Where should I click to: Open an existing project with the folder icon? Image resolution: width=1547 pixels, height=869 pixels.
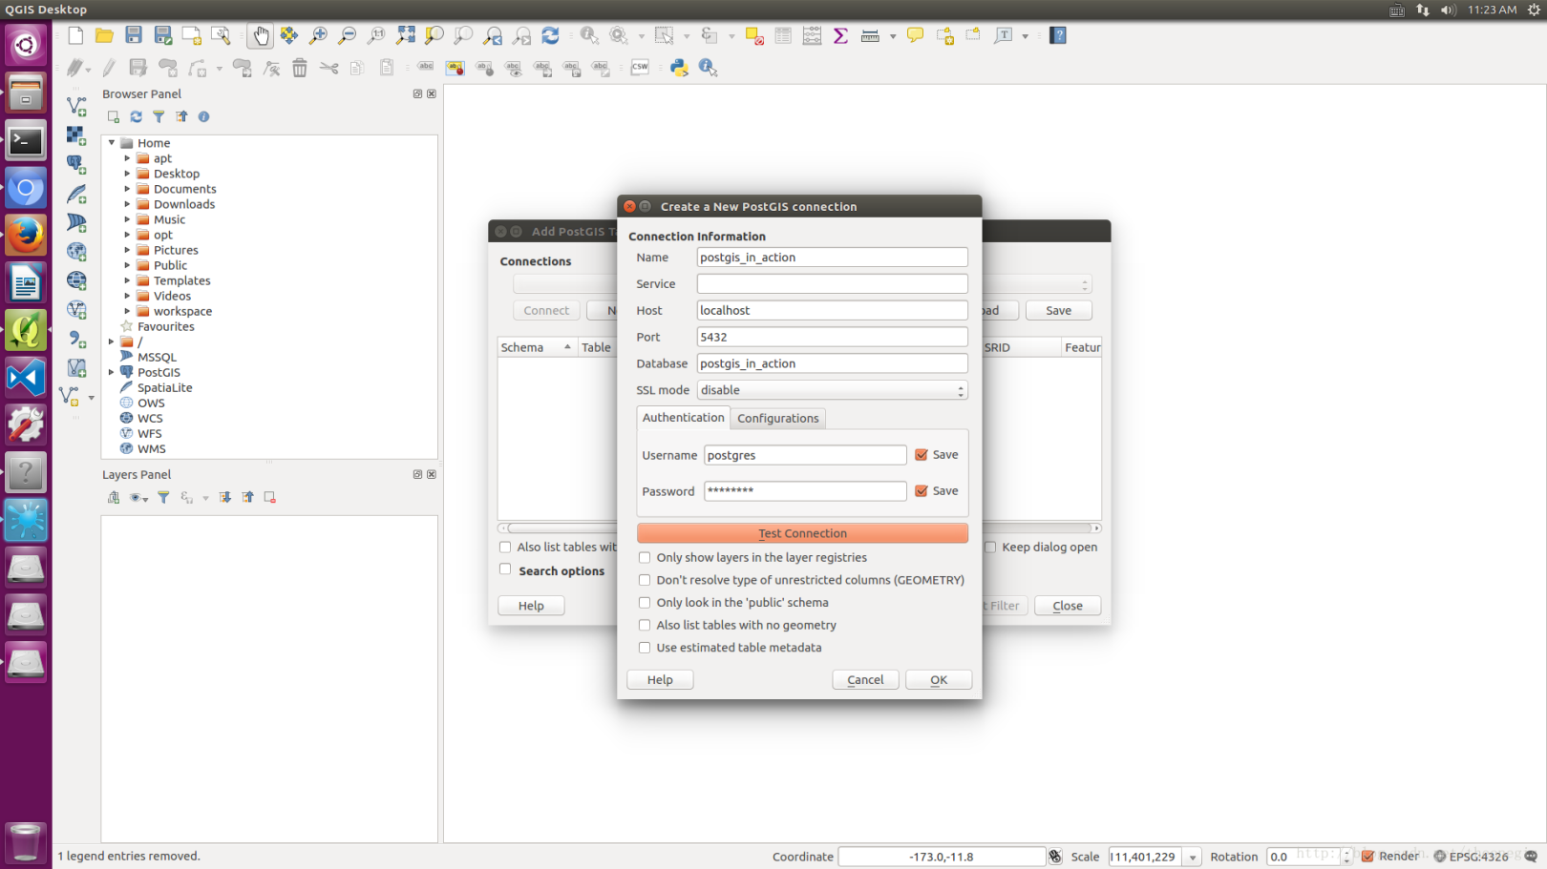click(x=104, y=36)
